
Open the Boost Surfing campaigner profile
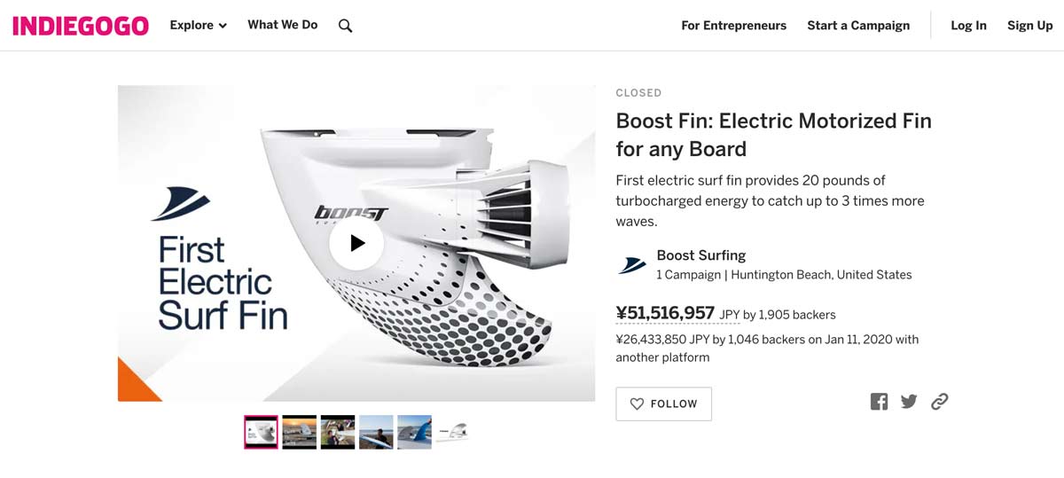(x=700, y=255)
